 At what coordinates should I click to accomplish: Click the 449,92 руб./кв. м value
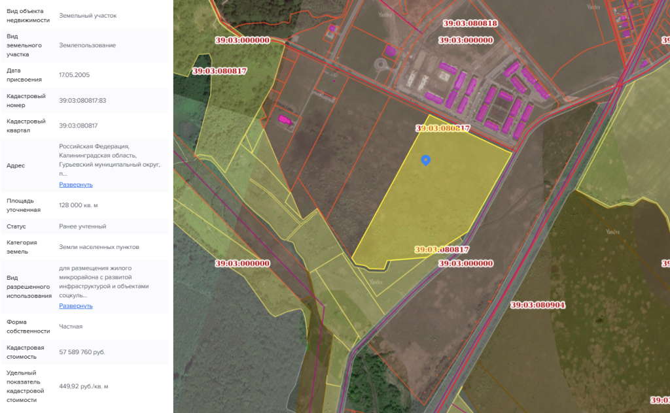[x=84, y=386]
